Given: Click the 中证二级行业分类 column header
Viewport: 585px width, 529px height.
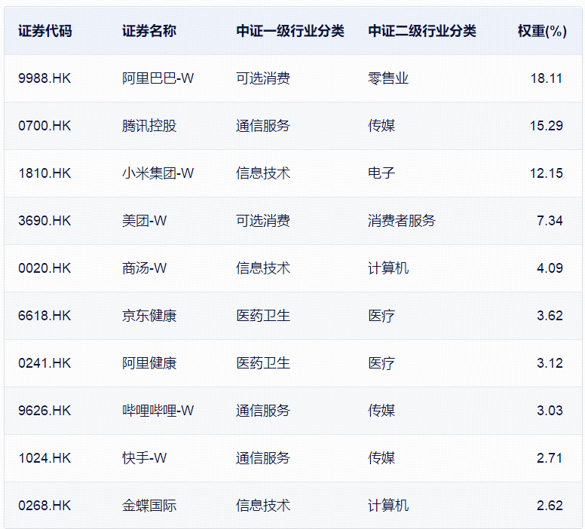Looking at the screenshot, I should pyautogui.click(x=422, y=31).
